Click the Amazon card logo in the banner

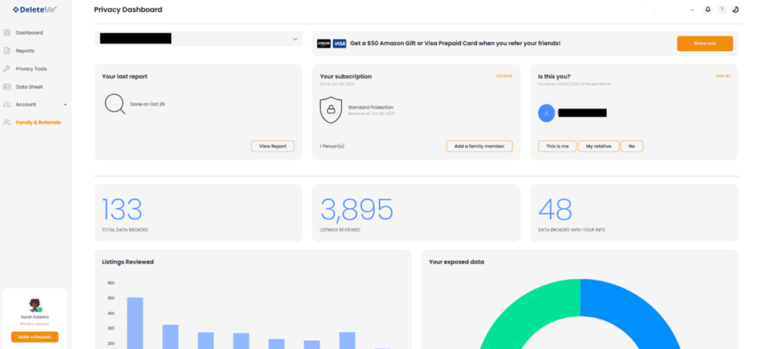click(323, 44)
